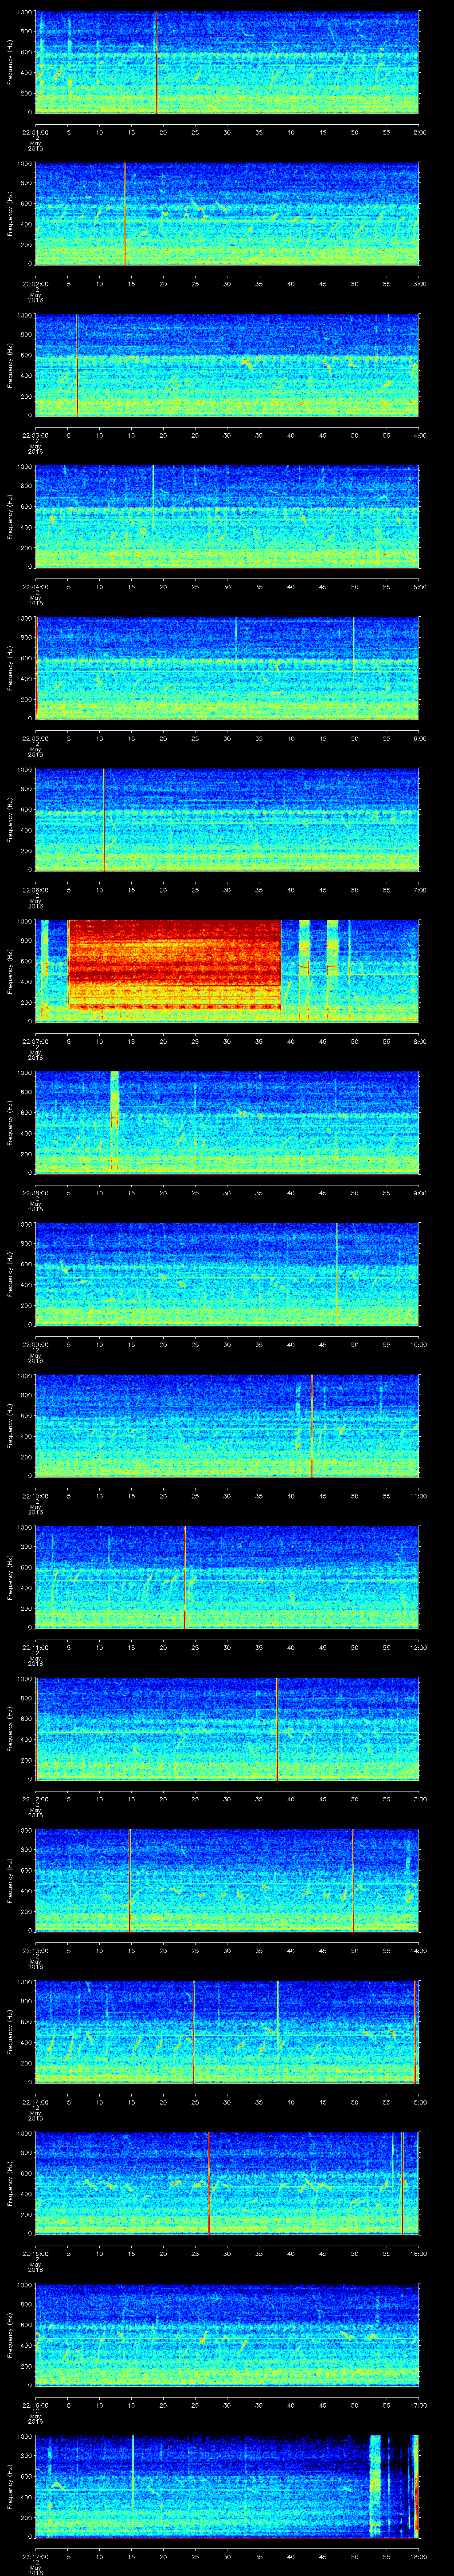Screen dimensions: 454x2576
Task: Click the '22:10:00' time label
Action: click(35, 1495)
